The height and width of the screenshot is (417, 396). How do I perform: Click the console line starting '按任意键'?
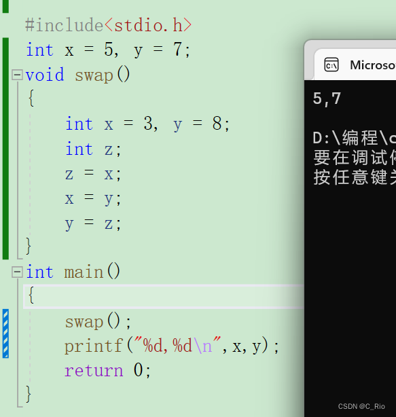tap(355, 177)
